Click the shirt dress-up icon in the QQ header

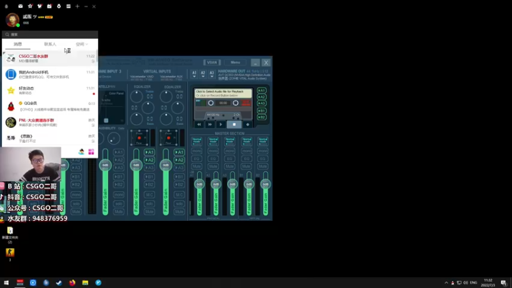(40, 6)
